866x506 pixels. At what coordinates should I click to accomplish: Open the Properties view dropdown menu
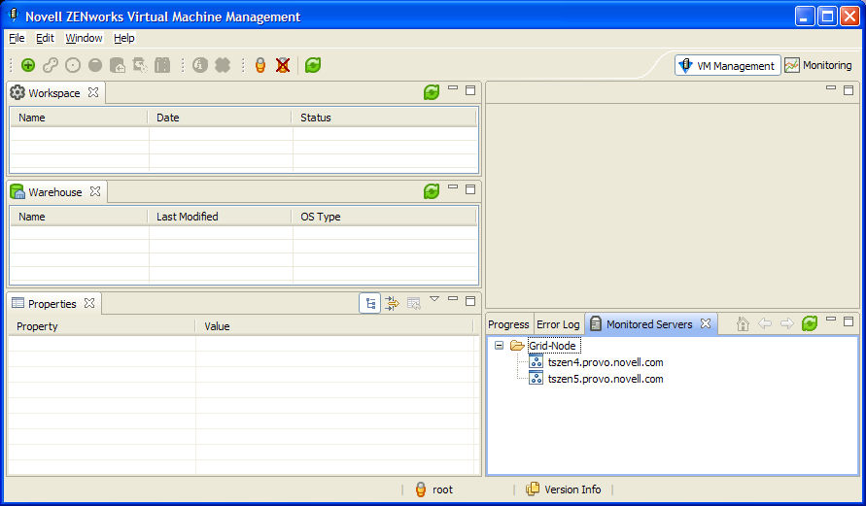pos(434,299)
